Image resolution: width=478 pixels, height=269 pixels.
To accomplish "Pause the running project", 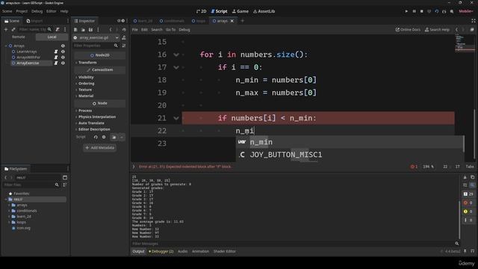I will coord(414,11).
